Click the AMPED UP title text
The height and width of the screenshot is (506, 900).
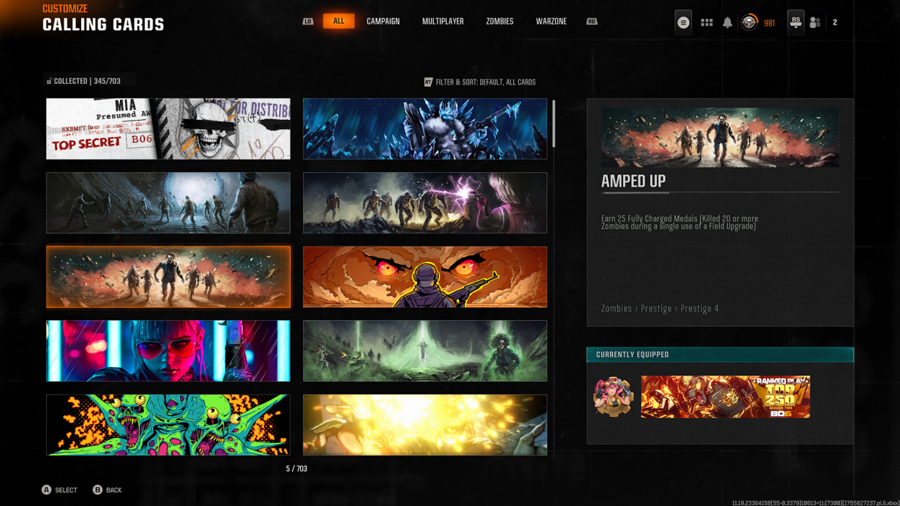coord(633,181)
